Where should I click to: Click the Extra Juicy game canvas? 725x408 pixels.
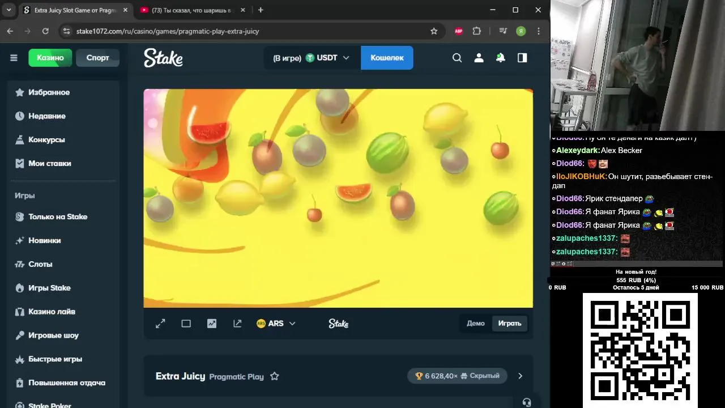point(338,198)
